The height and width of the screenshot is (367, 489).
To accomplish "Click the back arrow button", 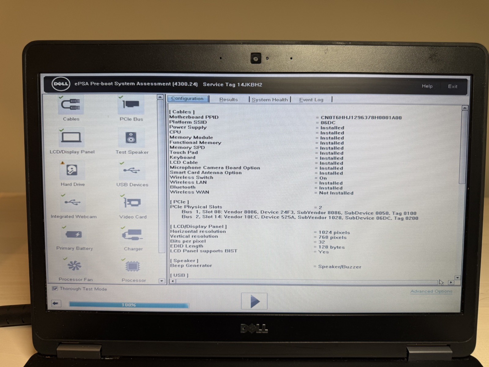I will [x=56, y=303].
